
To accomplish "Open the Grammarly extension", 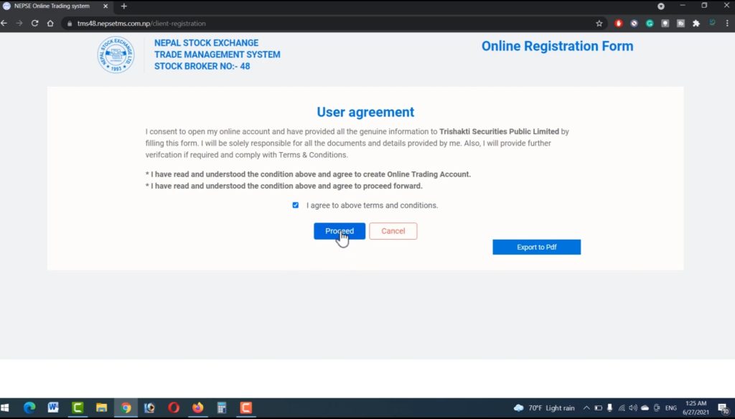I will tap(649, 24).
